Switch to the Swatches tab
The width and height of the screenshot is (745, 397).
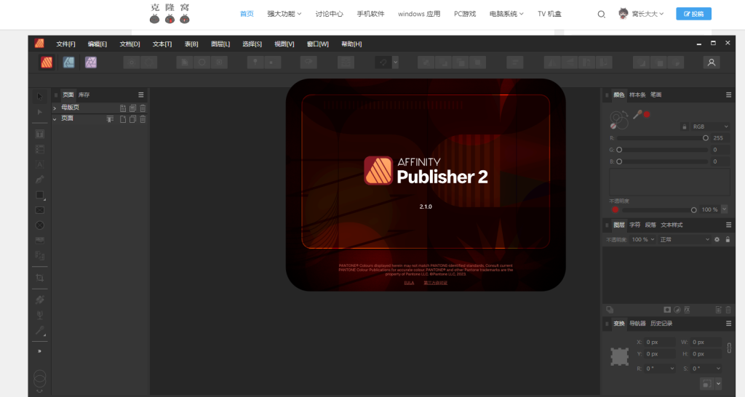(x=637, y=95)
